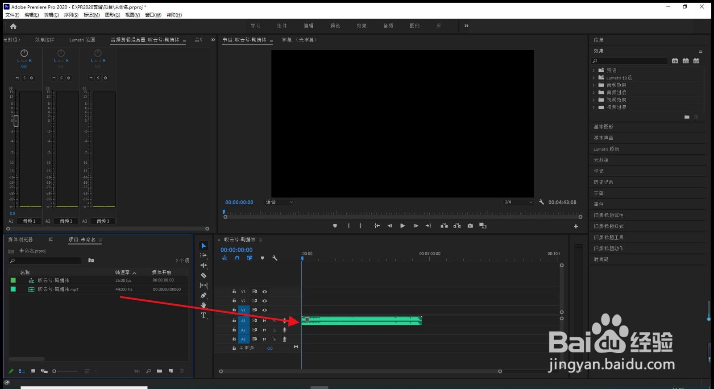714x389 pixels.
Task: Open playback resolution dropdown 1/4
Action: point(518,202)
